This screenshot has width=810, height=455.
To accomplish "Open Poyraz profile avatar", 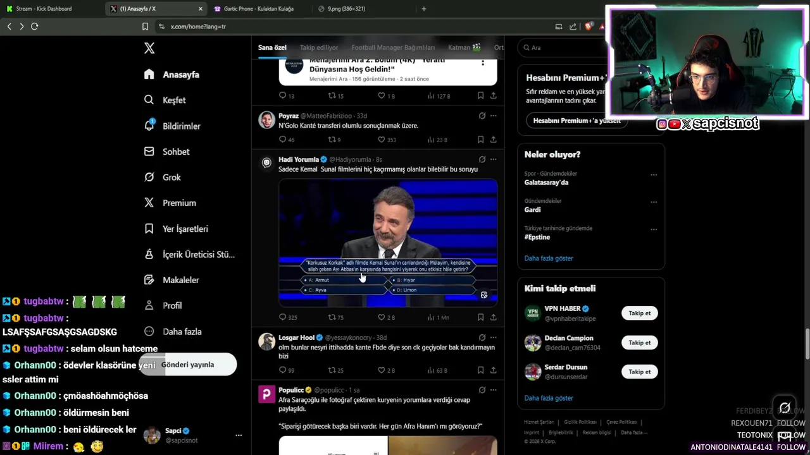I will [266, 120].
